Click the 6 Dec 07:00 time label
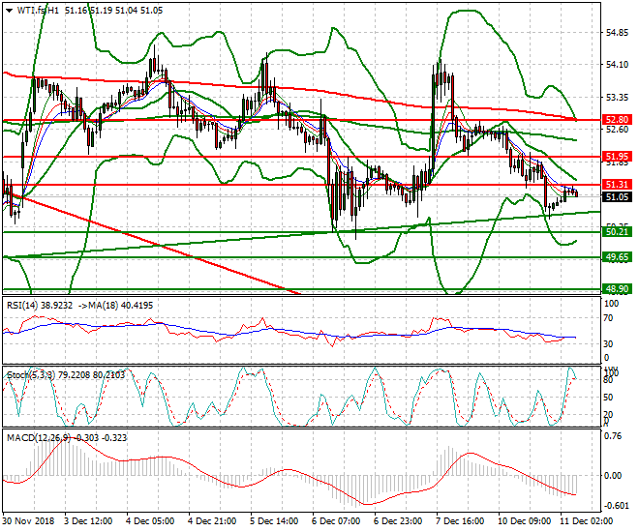The width and height of the screenshot is (639, 532). pos(337,521)
